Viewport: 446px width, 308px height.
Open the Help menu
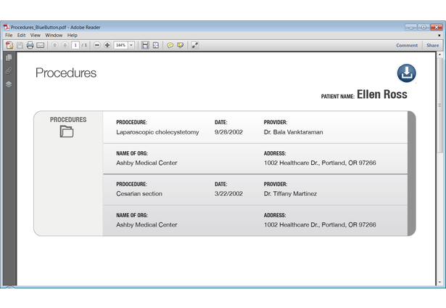click(x=73, y=35)
